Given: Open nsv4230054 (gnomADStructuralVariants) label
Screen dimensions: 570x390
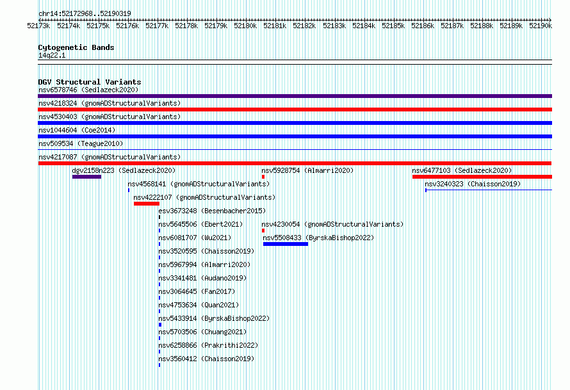Looking at the screenshot, I should [332, 224].
